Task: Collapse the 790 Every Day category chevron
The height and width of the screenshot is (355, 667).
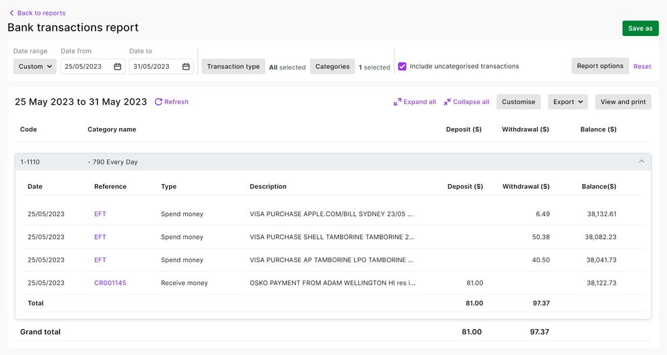Action: 642,161
